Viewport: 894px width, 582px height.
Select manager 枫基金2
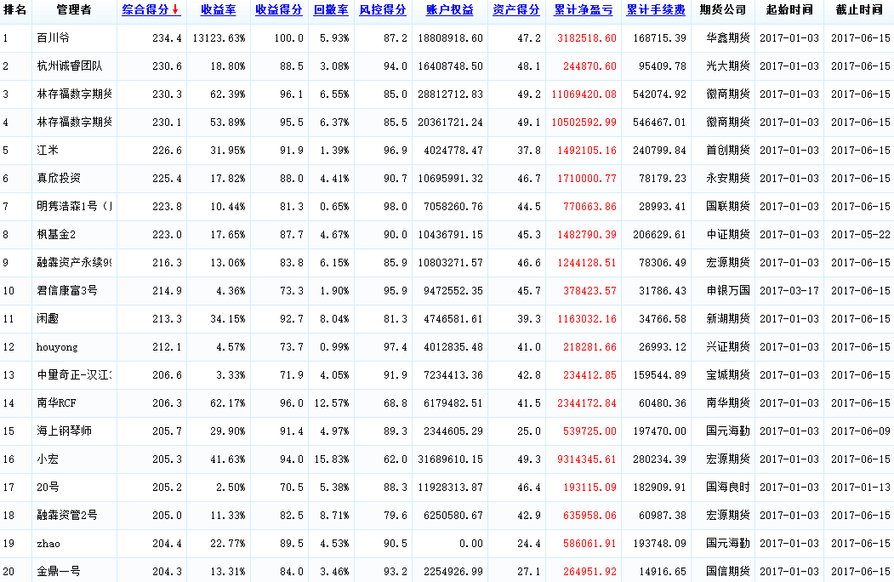[x=56, y=234]
